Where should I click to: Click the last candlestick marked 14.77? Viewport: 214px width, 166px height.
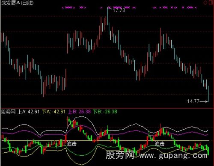click(208, 94)
